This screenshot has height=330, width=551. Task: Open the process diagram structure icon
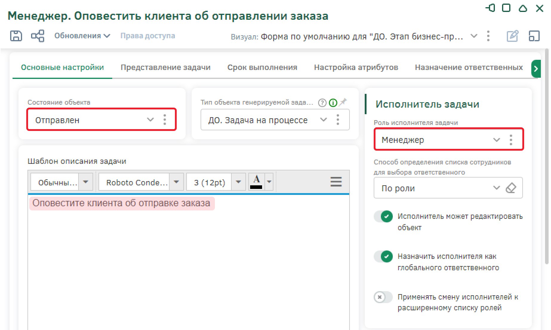tap(38, 36)
